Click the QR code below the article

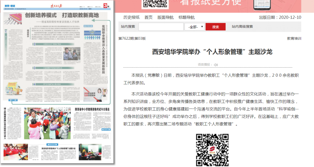click(212, 150)
